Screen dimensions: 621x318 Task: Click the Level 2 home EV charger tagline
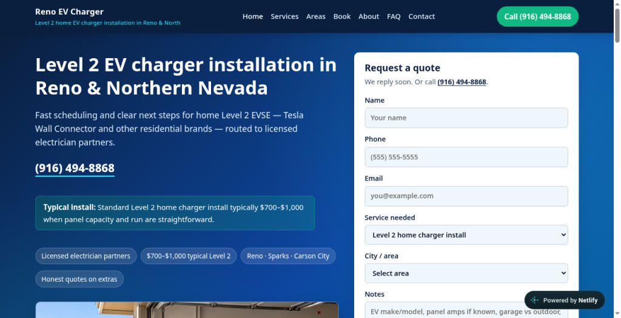(x=108, y=23)
